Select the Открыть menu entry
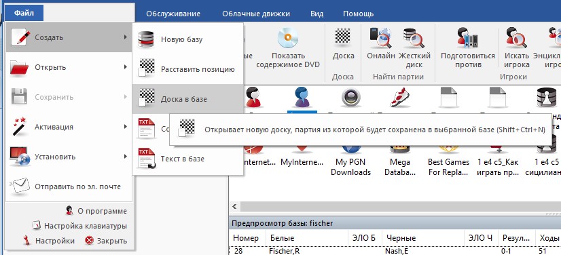This screenshot has width=561, height=255. 69,67
